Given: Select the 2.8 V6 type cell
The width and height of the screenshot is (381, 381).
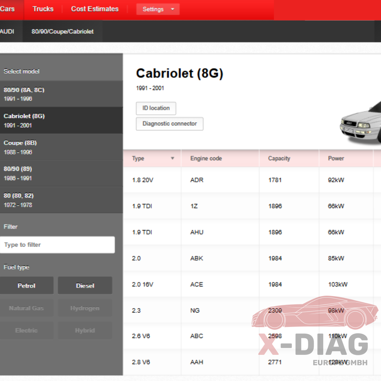Looking at the screenshot, I should (141, 362).
